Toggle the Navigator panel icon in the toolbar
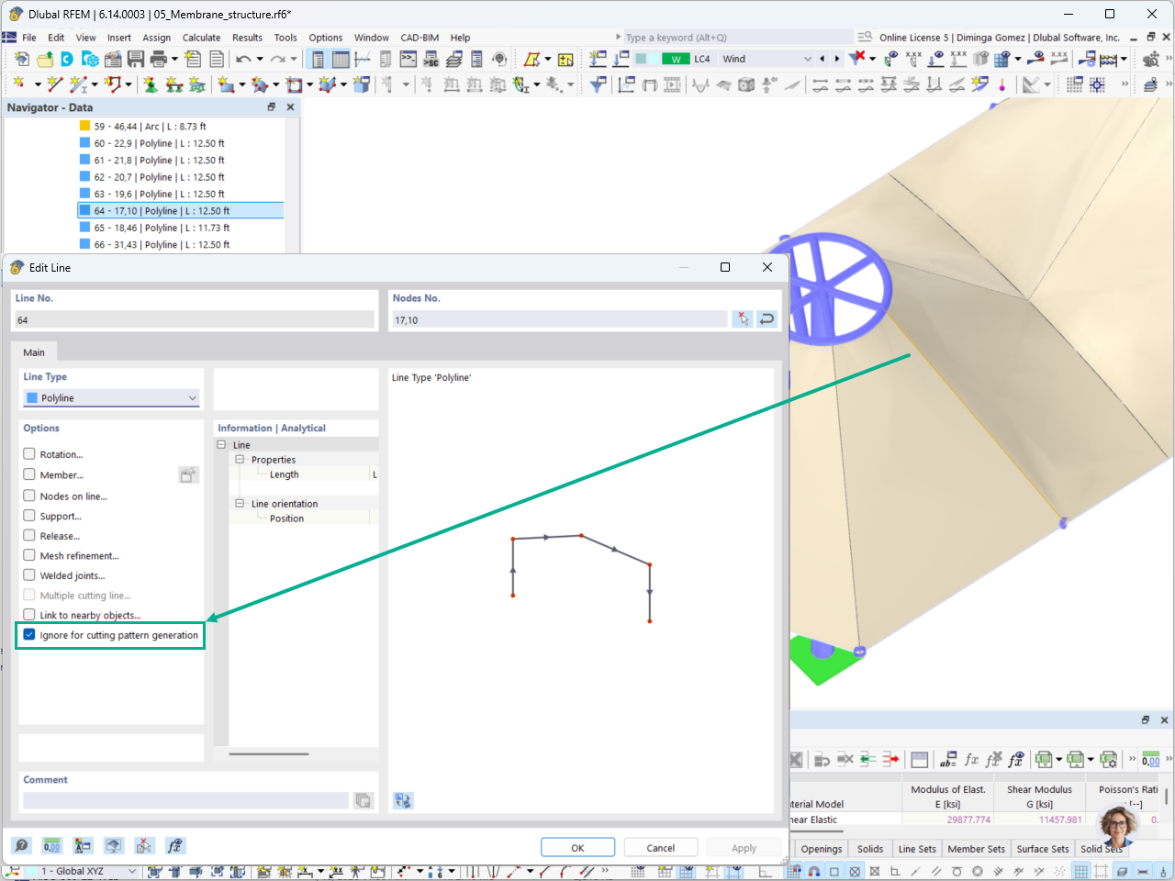 (318, 59)
